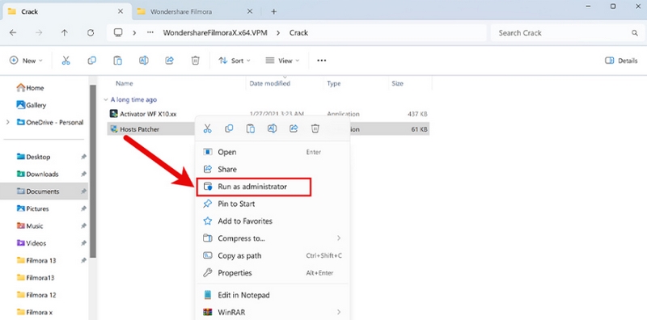This screenshot has width=647, height=320.
Task: Open the New dropdown menu
Action: click(26, 61)
